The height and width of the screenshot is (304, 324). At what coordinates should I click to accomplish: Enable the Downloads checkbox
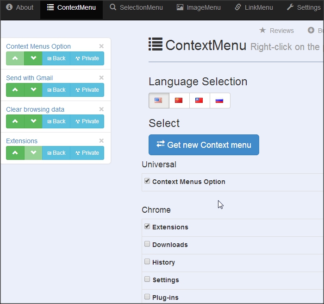(x=147, y=244)
